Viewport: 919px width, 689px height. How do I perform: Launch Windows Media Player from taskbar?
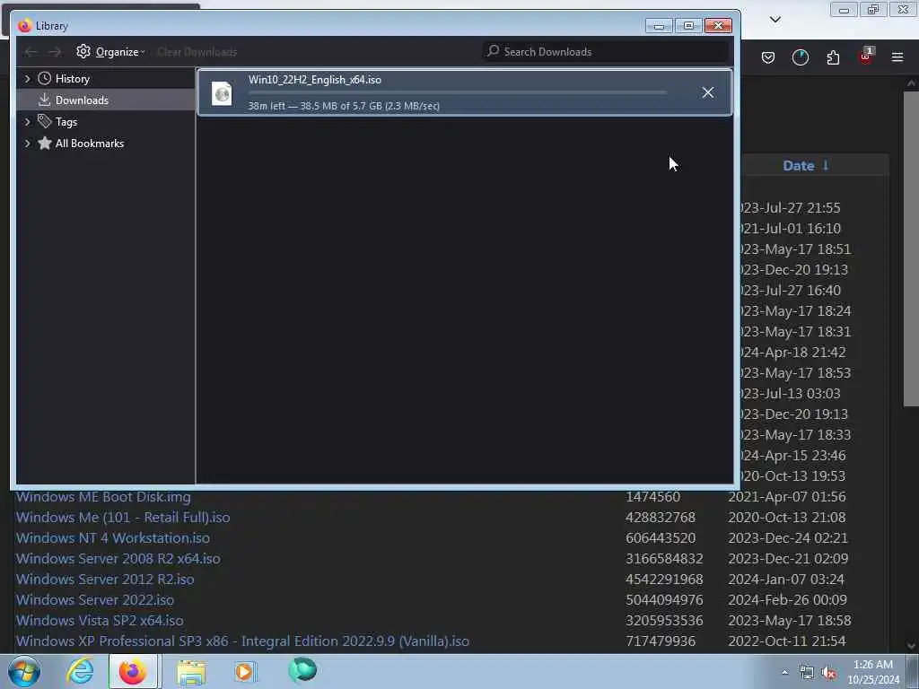click(x=245, y=672)
